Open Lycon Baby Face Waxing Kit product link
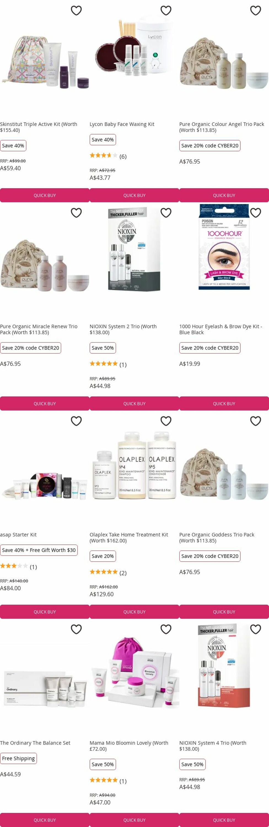The width and height of the screenshot is (269, 827). (122, 124)
